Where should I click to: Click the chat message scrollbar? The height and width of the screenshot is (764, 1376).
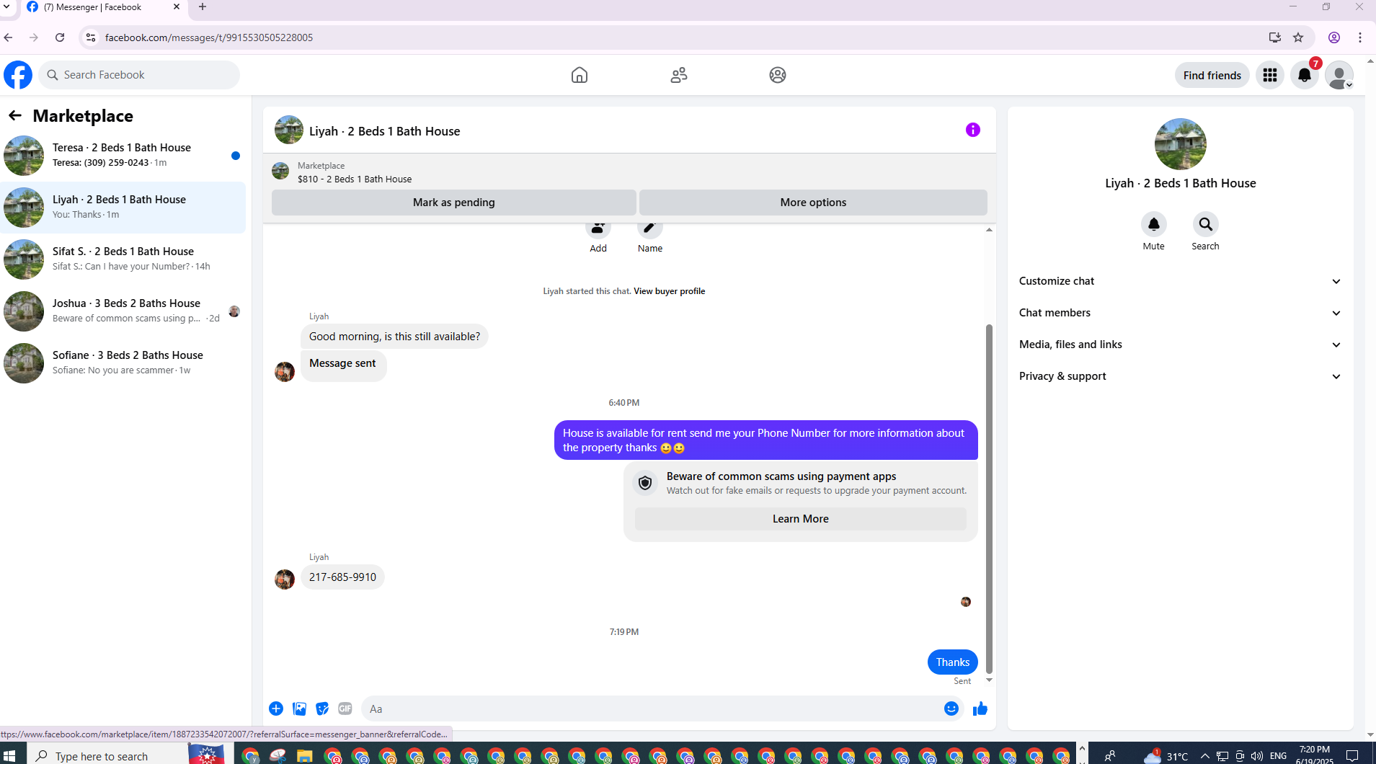pos(989,498)
